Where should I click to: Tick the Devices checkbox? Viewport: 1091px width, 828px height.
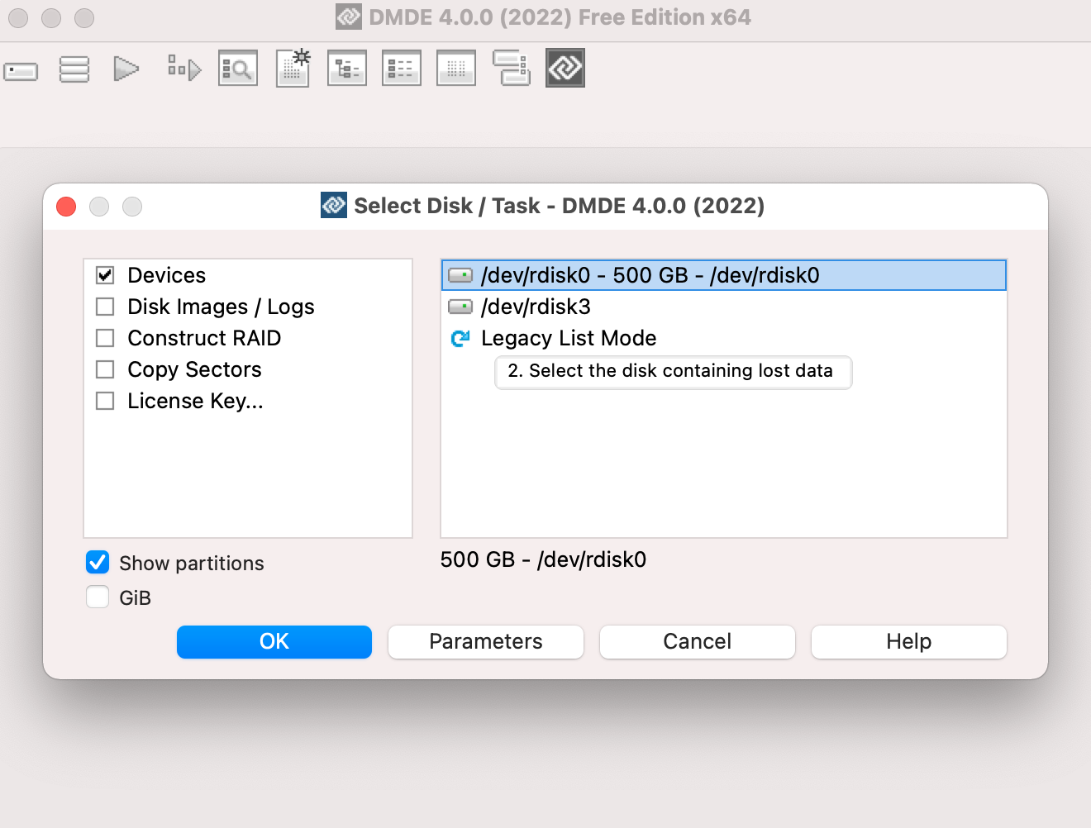pos(105,275)
